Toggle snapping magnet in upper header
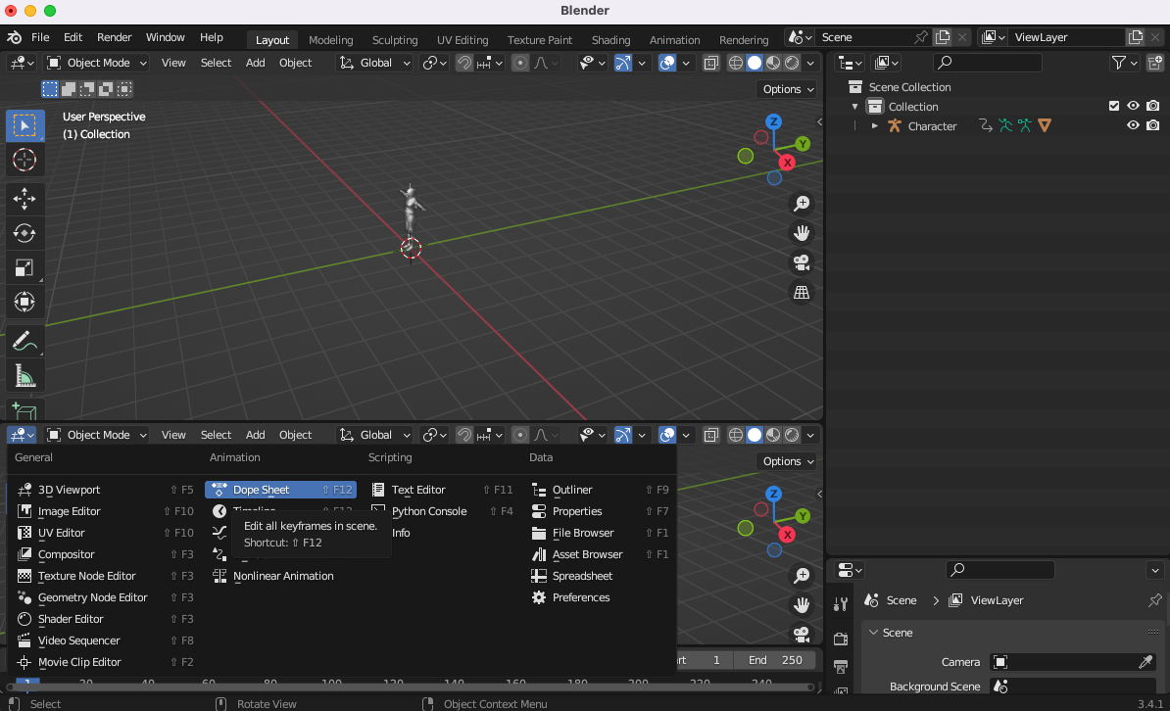Screen dimensions: 1170x711 tap(464, 63)
